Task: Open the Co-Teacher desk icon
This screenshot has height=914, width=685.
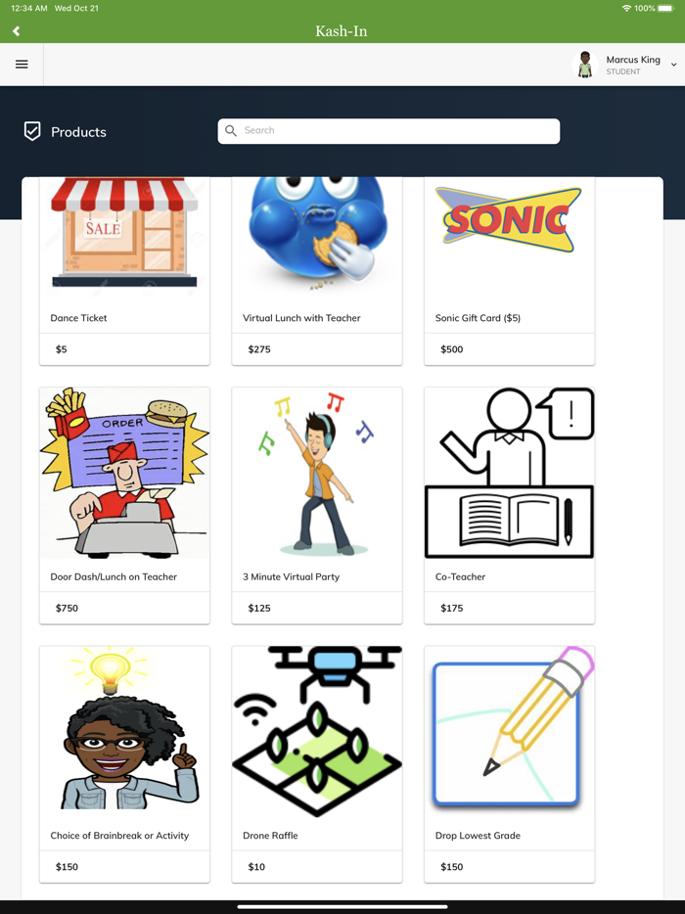Action: 509,473
